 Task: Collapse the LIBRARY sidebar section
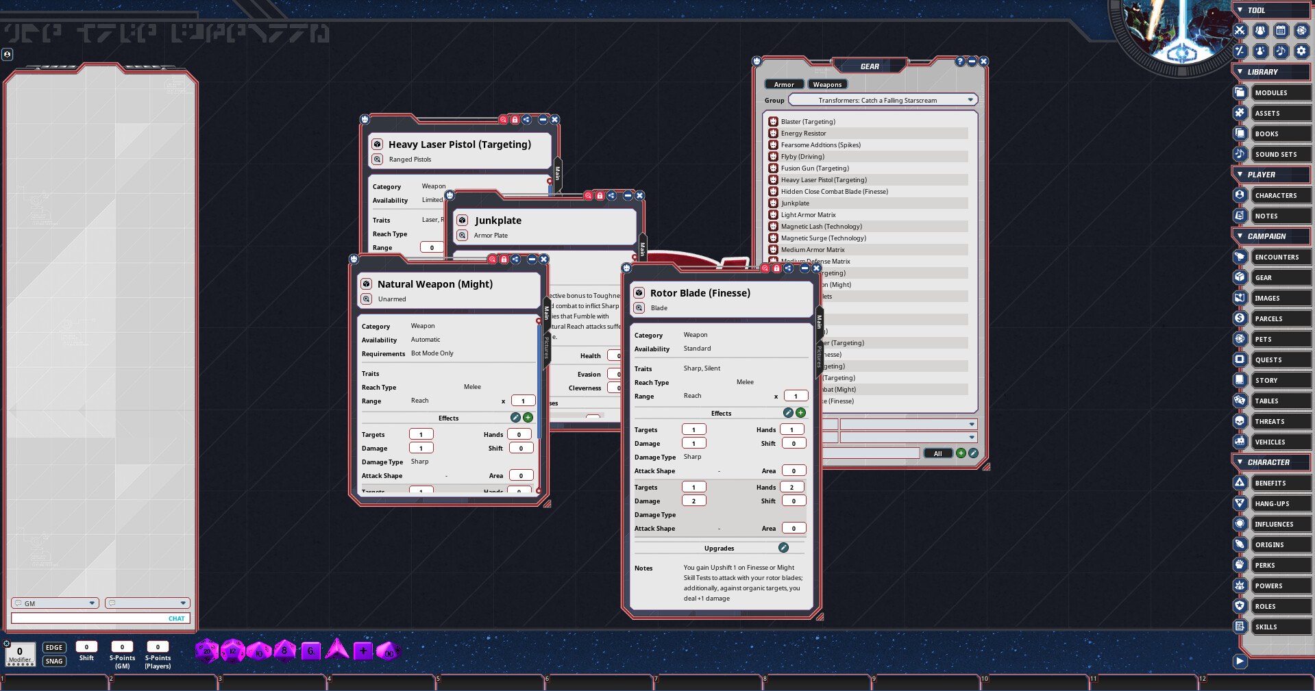[x=1240, y=72]
